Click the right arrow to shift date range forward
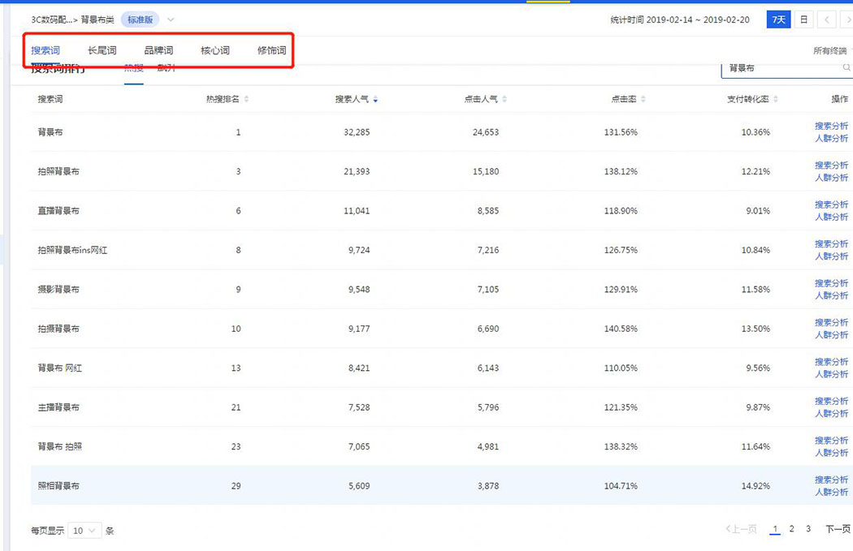Viewport: 853px width, 551px height. pyautogui.click(x=847, y=19)
